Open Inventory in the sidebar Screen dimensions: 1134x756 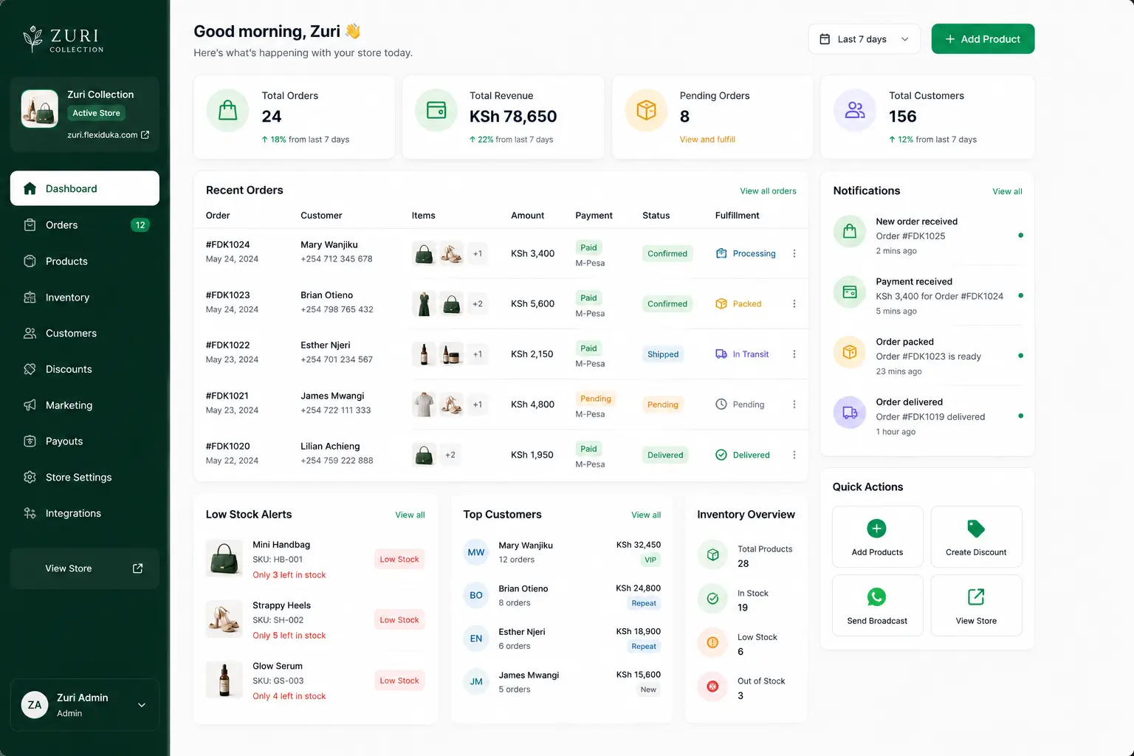pyautogui.click(x=85, y=297)
